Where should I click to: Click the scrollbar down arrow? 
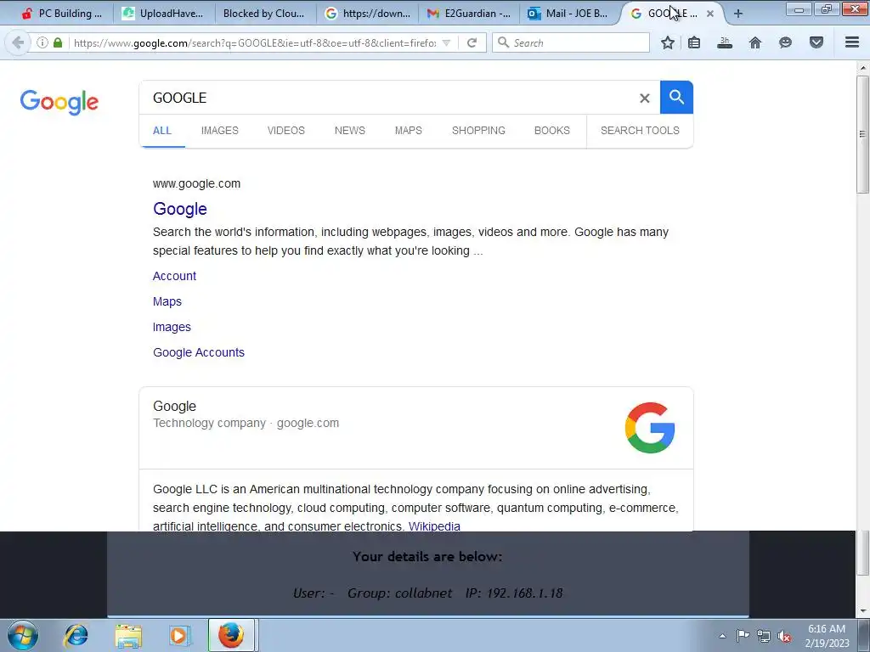point(862,611)
